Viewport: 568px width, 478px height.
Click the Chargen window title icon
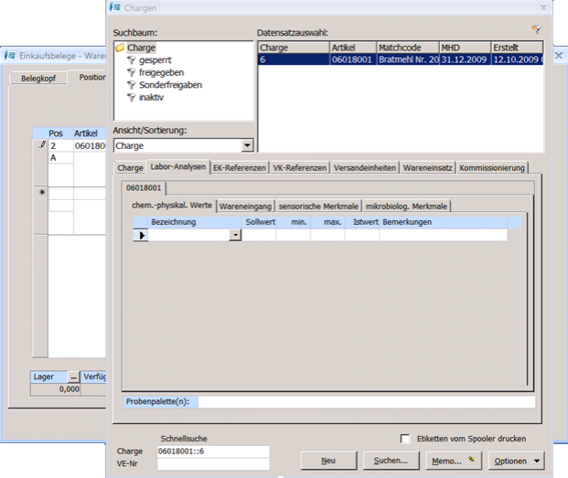pyautogui.click(x=114, y=7)
